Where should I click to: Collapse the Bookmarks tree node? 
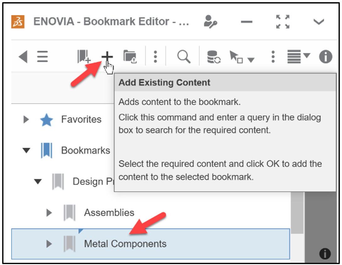point(26,150)
